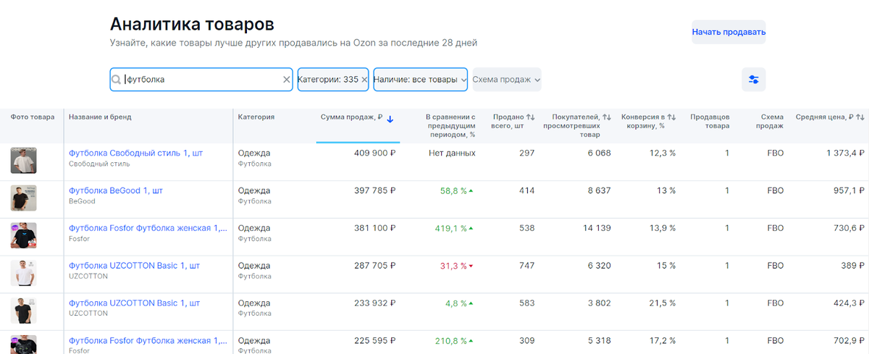Remove the Категории: 335 filter
869x354 pixels.
364,80
